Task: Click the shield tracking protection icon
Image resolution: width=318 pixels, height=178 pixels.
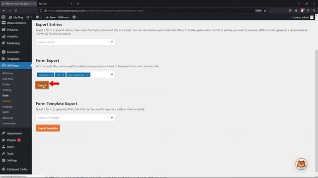Action: [41, 10]
